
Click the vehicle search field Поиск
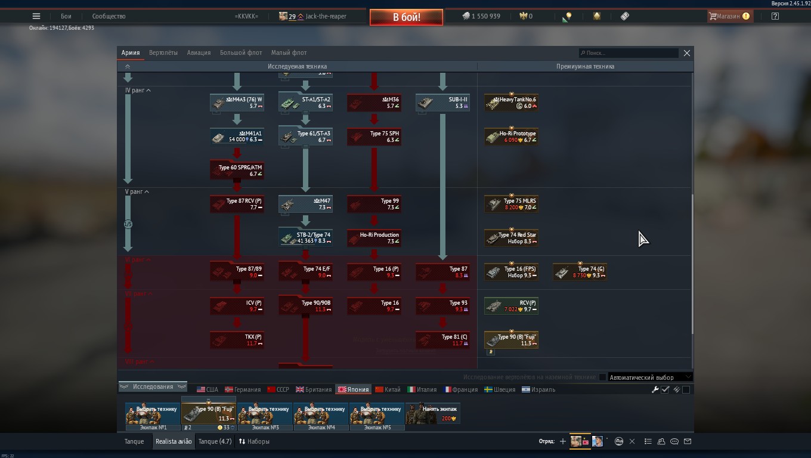coord(629,53)
